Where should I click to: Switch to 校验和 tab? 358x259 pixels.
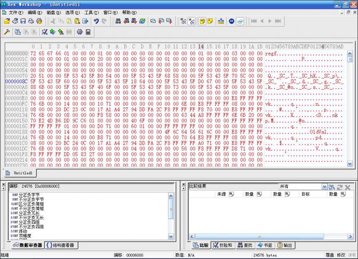[222, 245]
